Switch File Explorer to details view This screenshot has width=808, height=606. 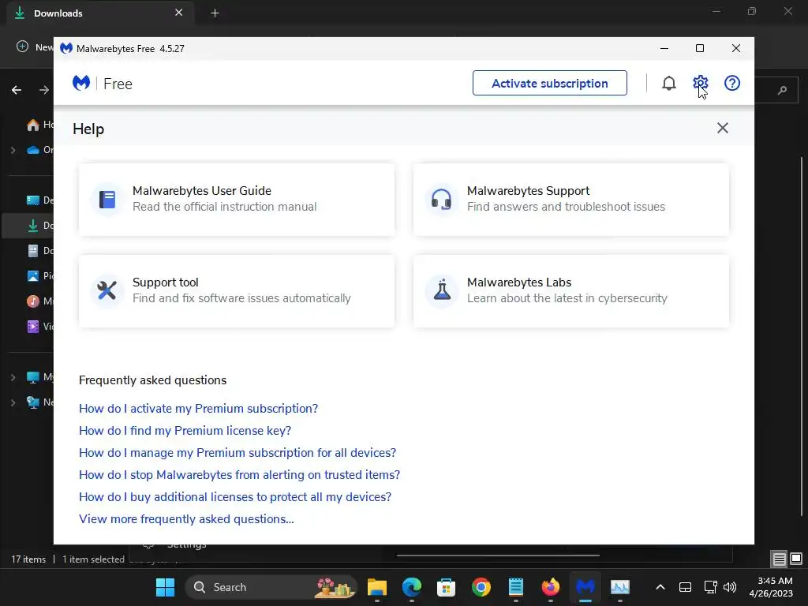pyautogui.click(x=779, y=559)
